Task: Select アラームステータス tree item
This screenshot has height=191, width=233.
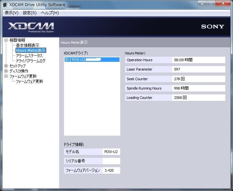Action: tap(29, 56)
